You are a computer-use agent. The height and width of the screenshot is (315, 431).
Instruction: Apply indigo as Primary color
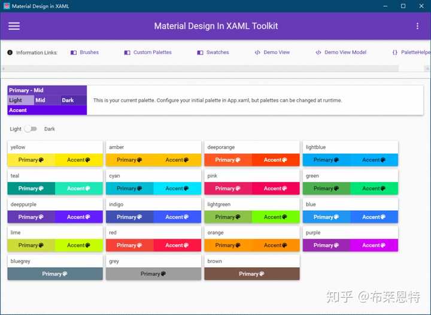tap(129, 217)
